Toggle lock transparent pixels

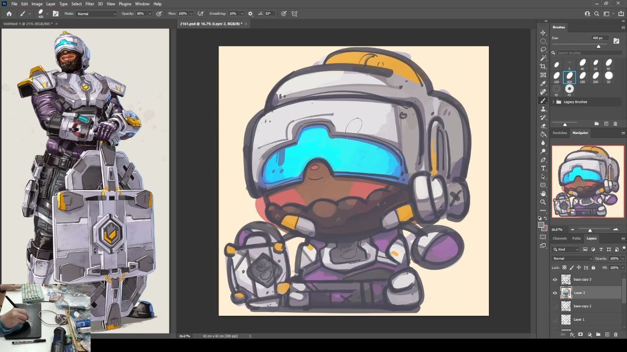pos(564,267)
